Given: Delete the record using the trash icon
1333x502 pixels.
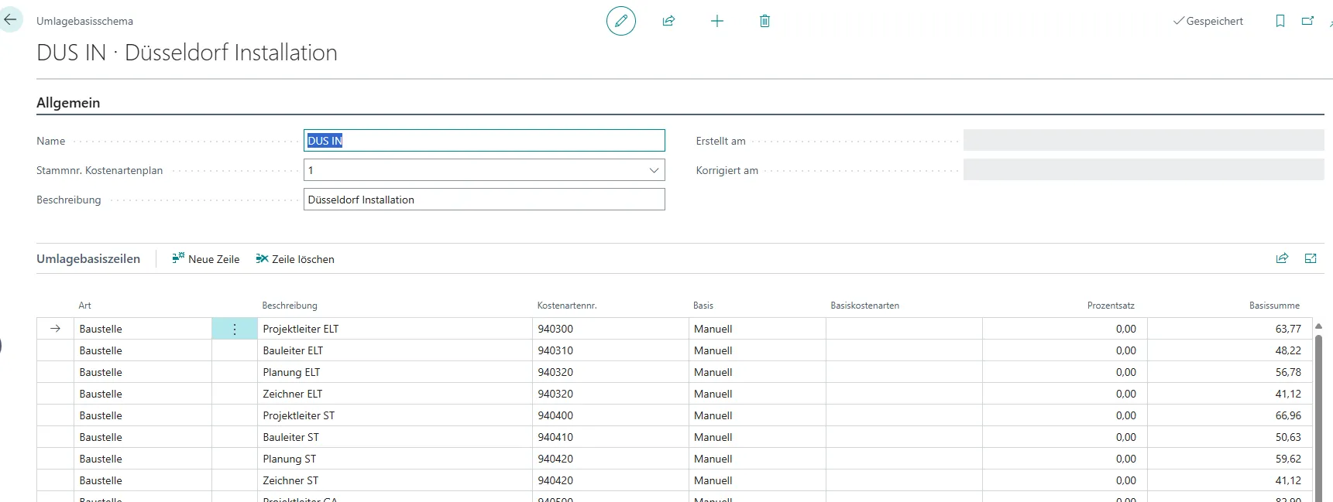Looking at the screenshot, I should pos(764,21).
